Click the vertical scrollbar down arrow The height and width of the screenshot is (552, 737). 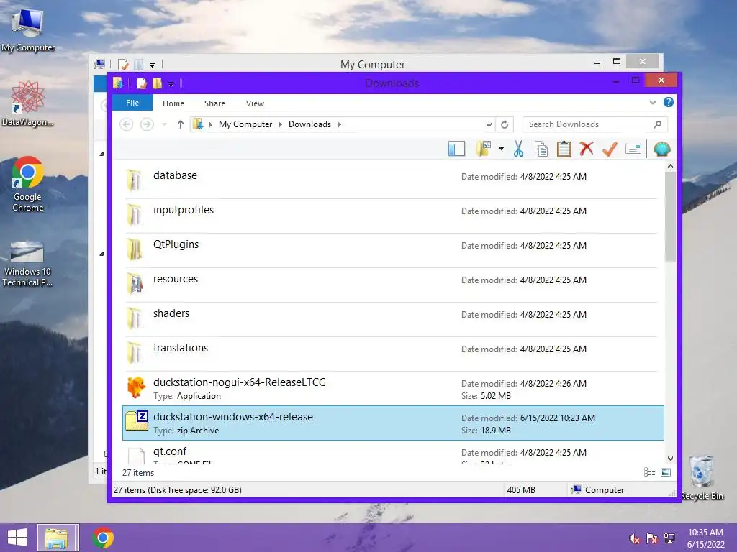click(670, 459)
